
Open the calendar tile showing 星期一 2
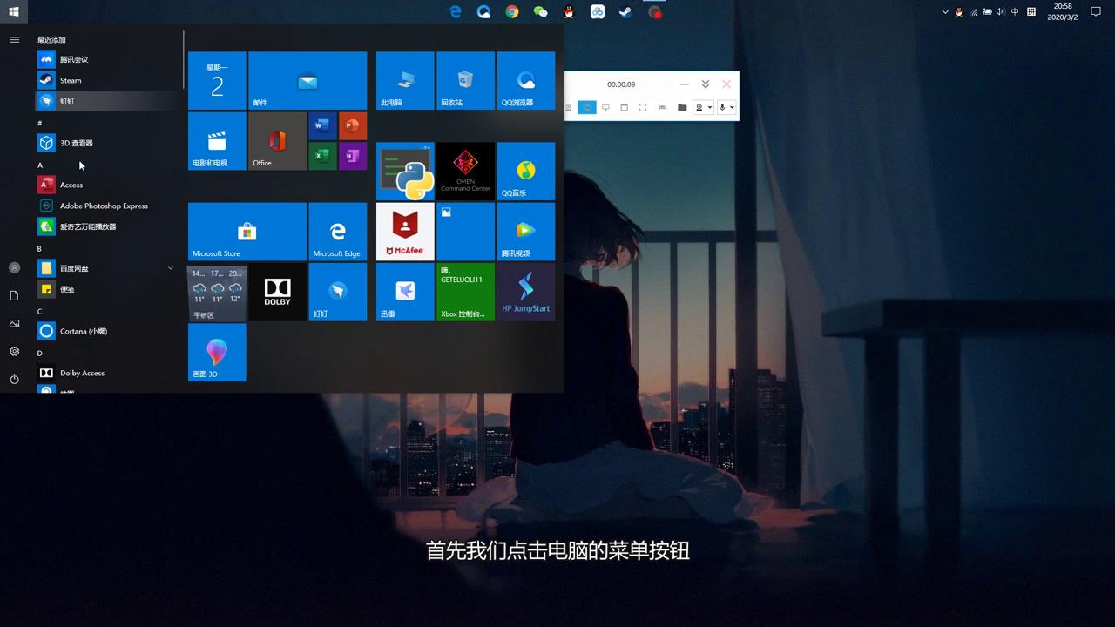217,80
